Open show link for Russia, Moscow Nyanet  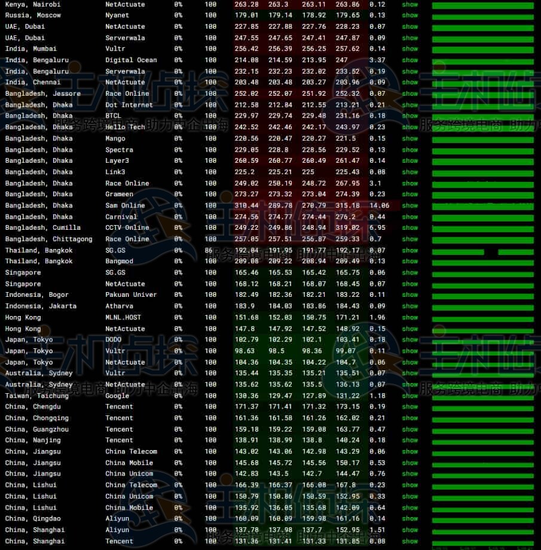(x=410, y=16)
